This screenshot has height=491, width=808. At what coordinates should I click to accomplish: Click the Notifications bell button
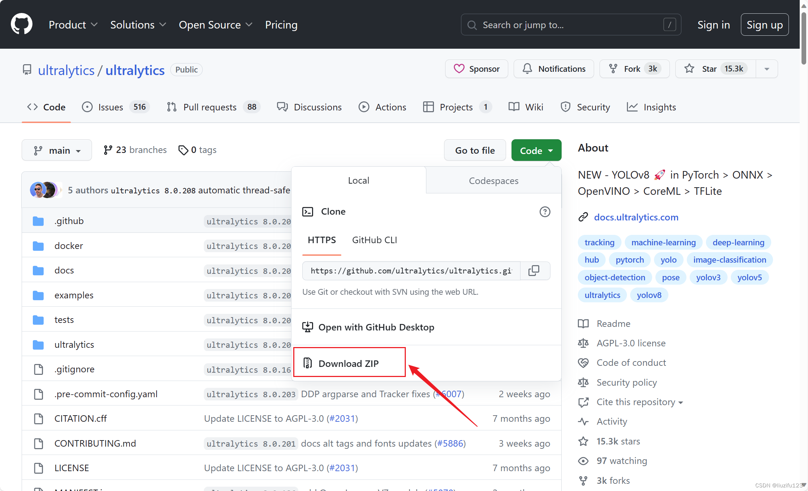(554, 69)
